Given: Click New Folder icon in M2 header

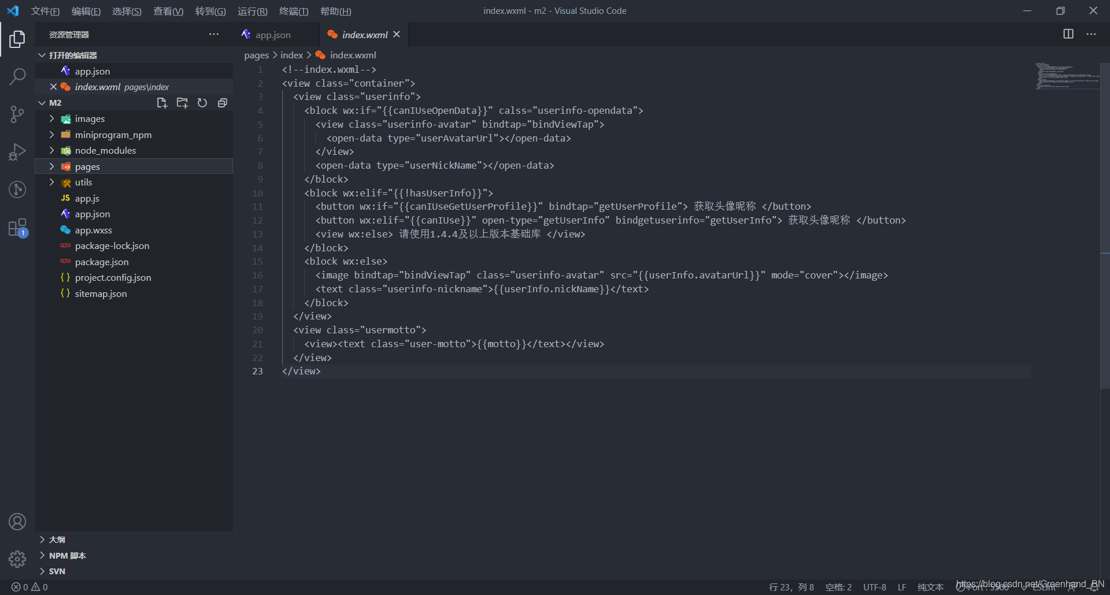Looking at the screenshot, I should (182, 103).
